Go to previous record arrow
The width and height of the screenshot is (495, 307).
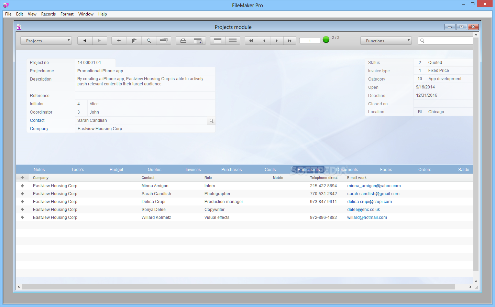coord(264,41)
